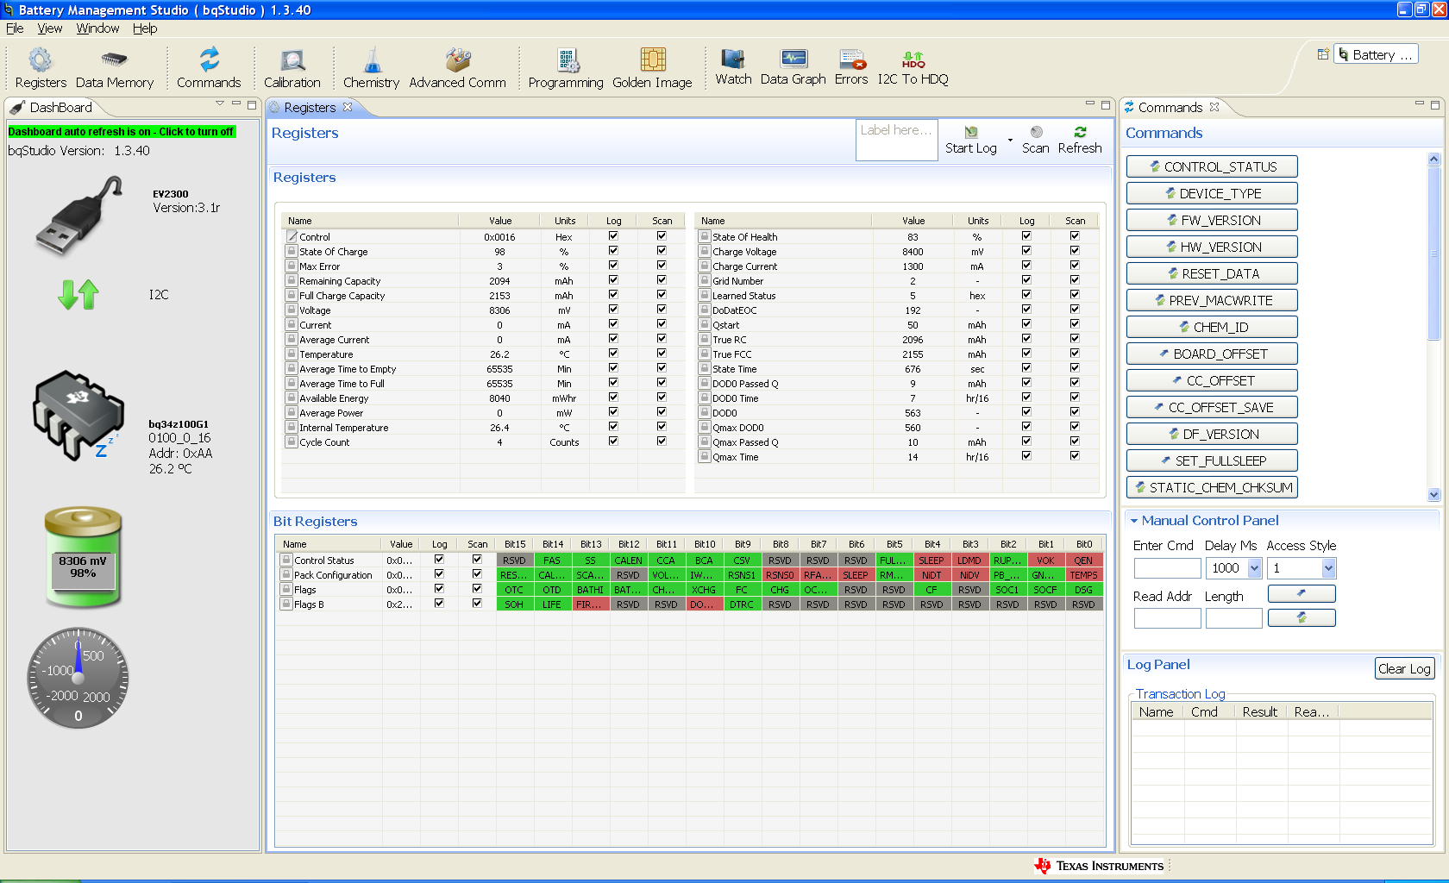Open the View menu
The width and height of the screenshot is (1449, 883).
click(x=50, y=28)
